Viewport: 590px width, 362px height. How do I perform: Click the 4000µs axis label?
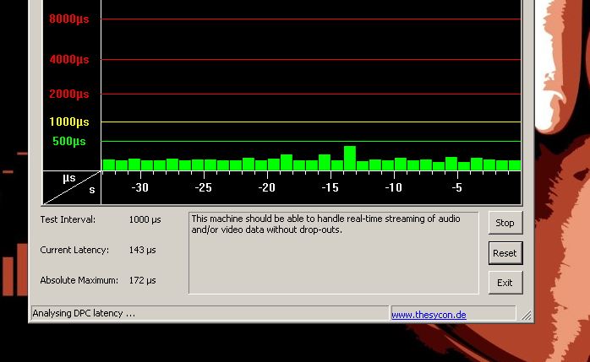click(69, 59)
